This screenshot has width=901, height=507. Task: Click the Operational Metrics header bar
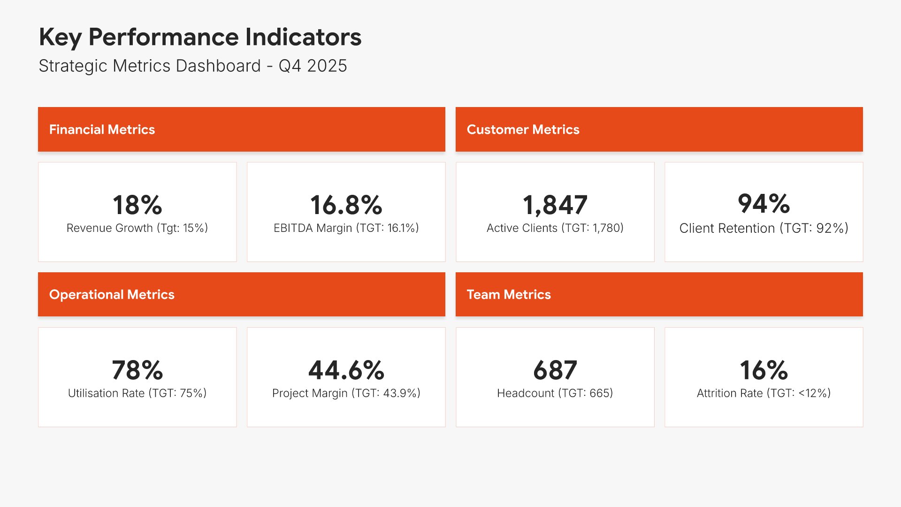241,294
